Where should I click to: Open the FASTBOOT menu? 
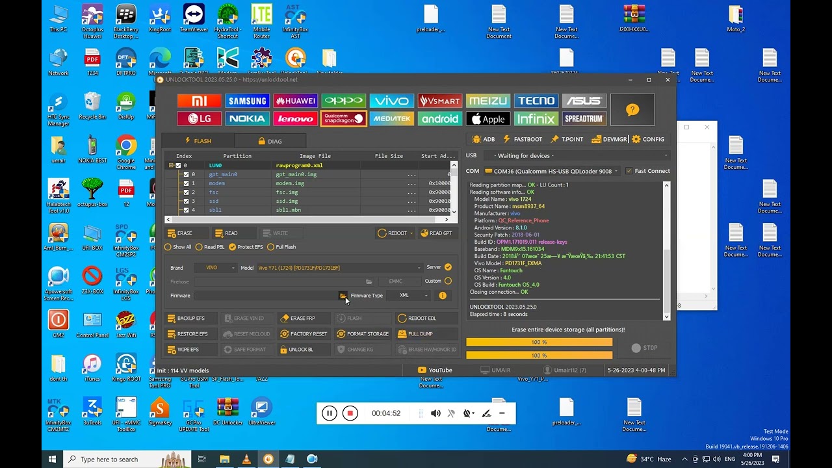523,139
